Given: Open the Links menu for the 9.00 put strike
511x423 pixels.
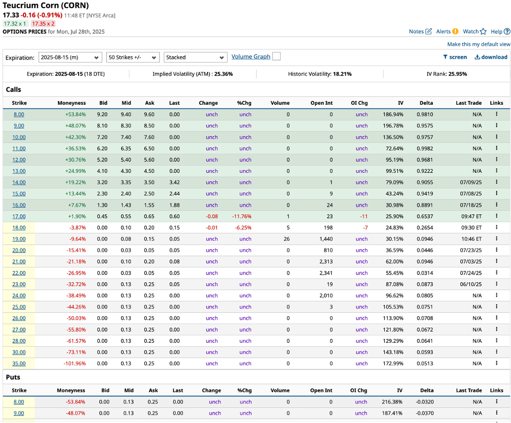Looking at the screenshot, I should pos(496,413).
